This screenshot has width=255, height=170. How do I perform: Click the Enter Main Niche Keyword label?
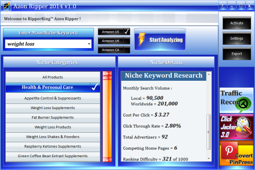(x=48, y=33)
